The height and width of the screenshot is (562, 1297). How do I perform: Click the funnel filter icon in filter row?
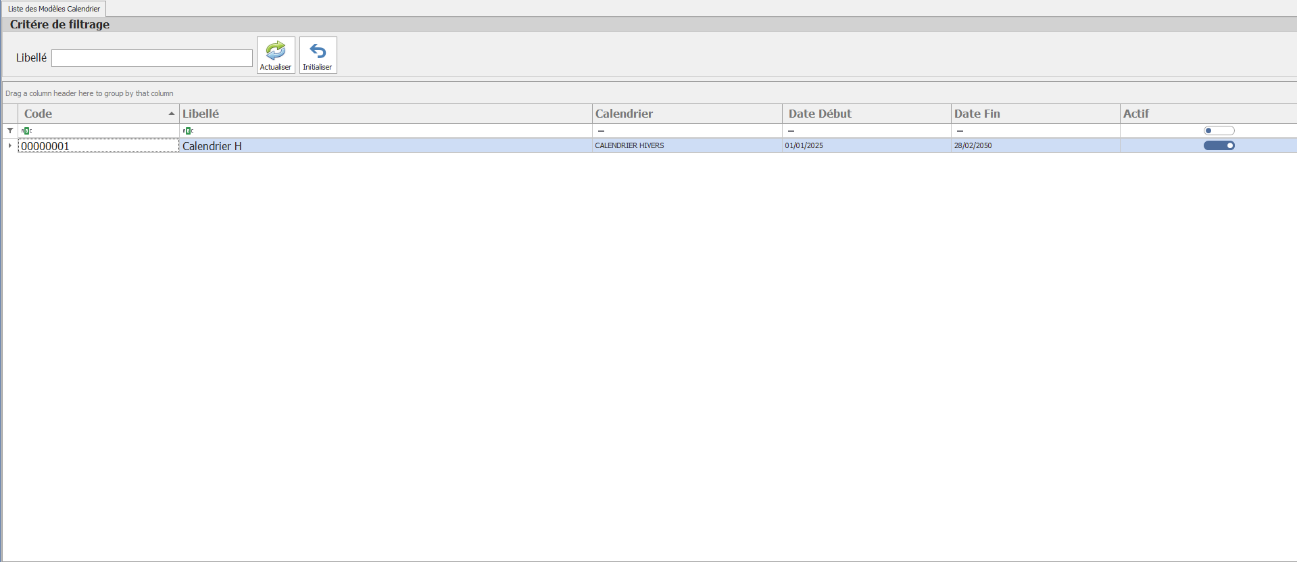tap(10, 131)
